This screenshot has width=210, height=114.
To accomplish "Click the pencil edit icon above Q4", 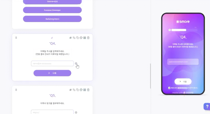I will tap(52, 38).
